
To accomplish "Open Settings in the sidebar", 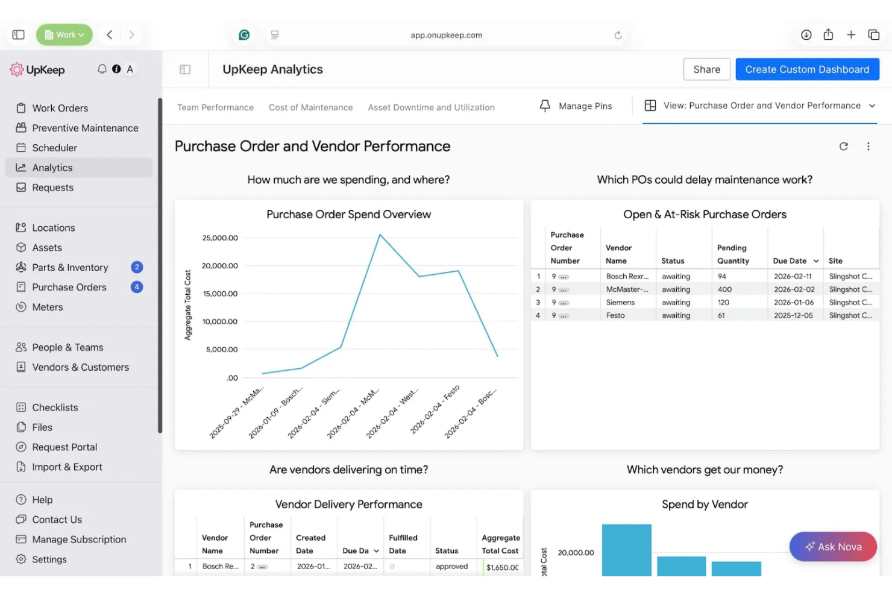I will [78, 559].
